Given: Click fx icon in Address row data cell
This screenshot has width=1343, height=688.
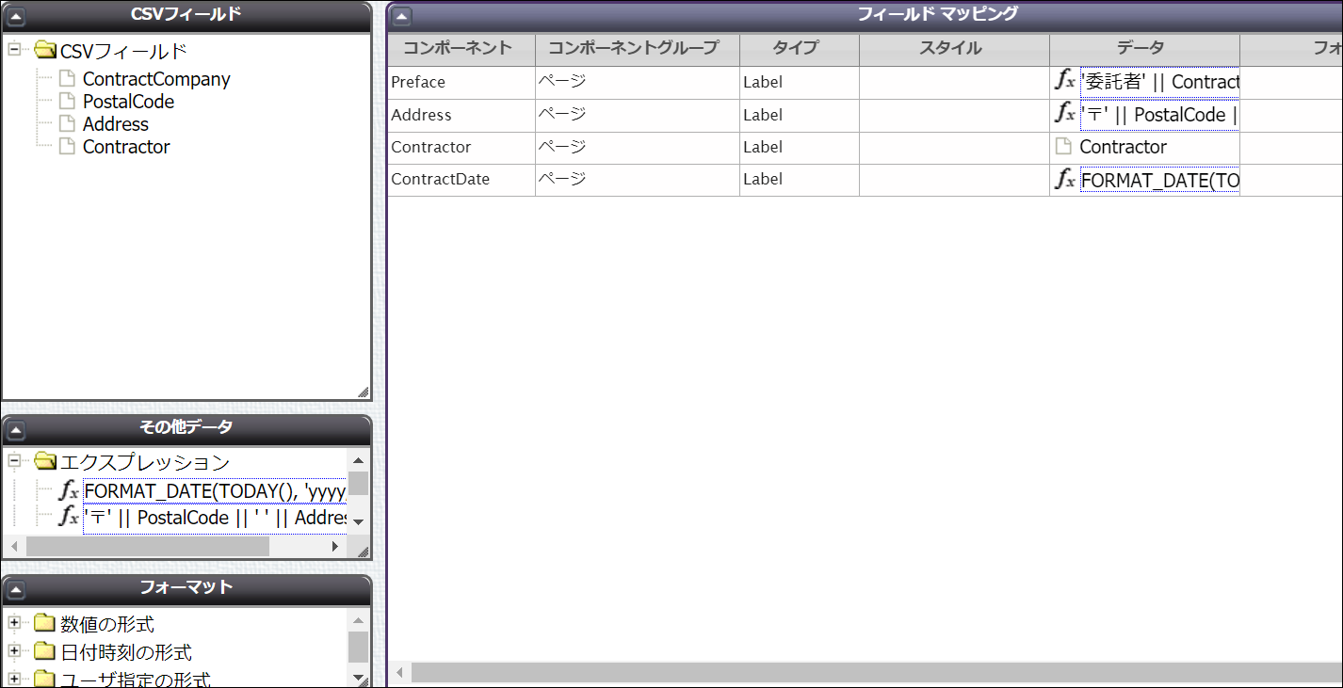Looking at the screenshot, I should coord(1065,115).
